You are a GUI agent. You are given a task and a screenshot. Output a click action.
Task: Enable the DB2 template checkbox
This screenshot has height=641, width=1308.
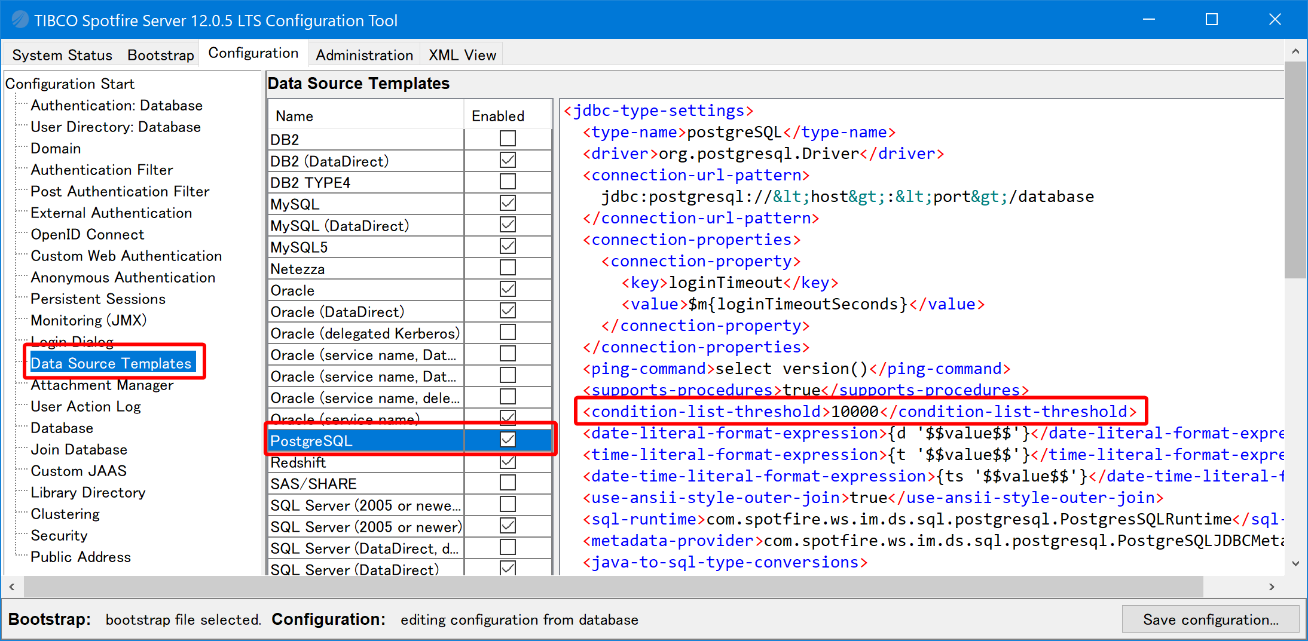click(508, 139)
